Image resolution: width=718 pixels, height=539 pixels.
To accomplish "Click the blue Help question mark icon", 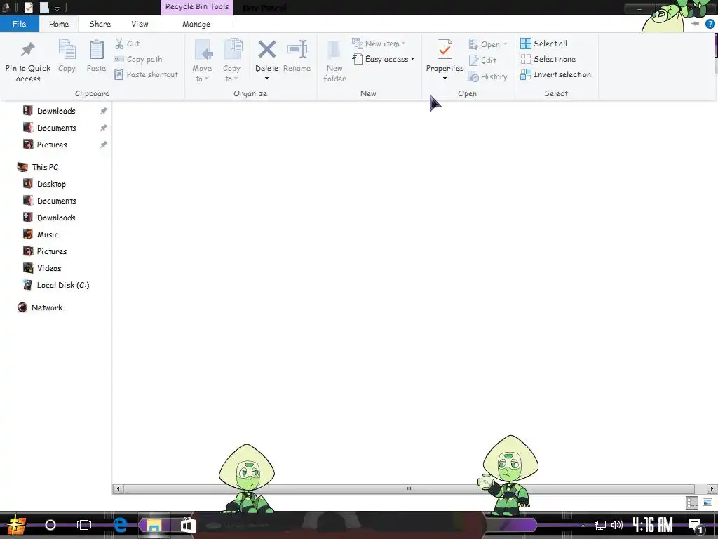I will click(x=710, y=24).
